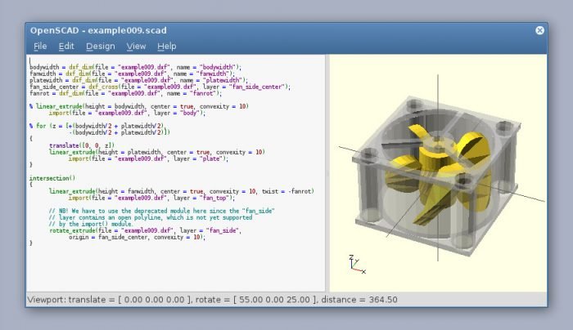Open the Help menu
Image resolution: width=573 pixels, height=330 pixels.
pos(167,47)
